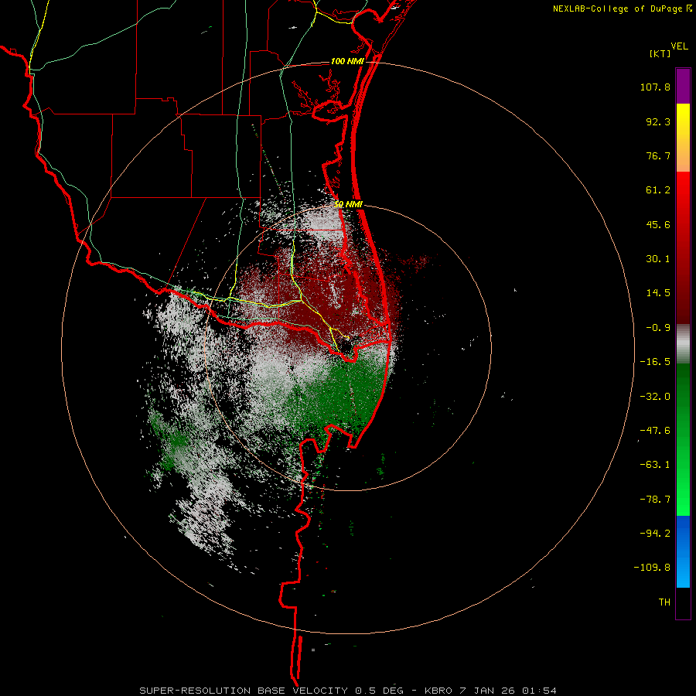Click the 100 NMI range ring label
Image resolution: width=696 pixels, height=696 pixels.
pos(347,61)
